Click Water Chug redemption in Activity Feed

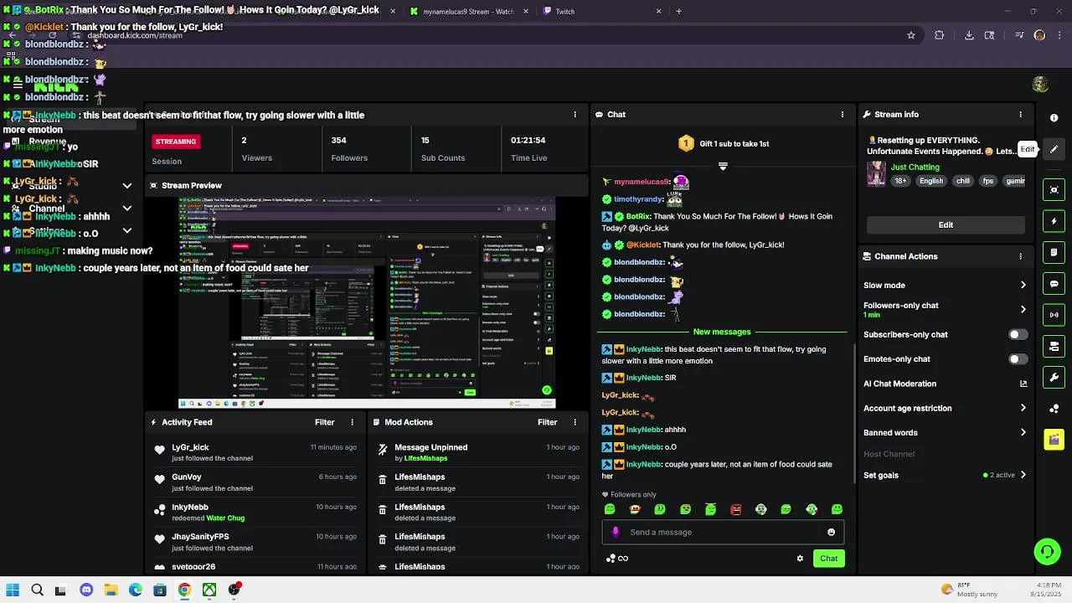pyautogui.click(x=225, y=518)
